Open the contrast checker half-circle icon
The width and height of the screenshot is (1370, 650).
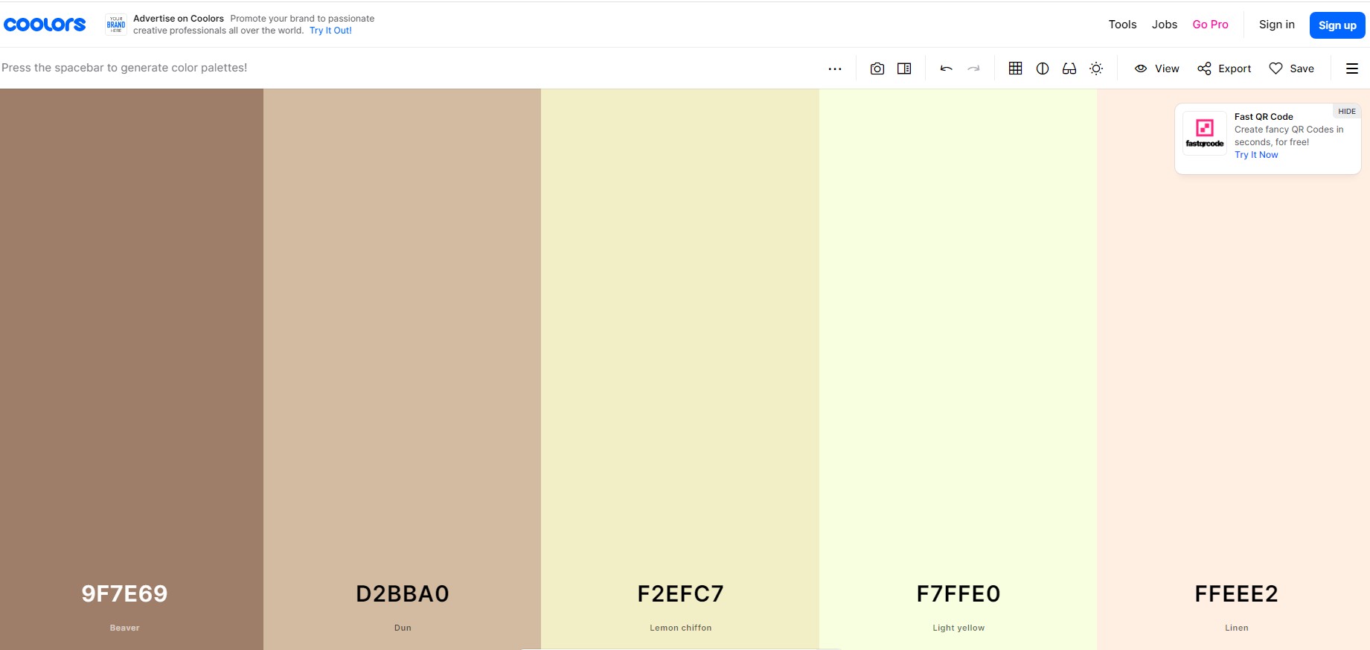tap(1043, 68)
